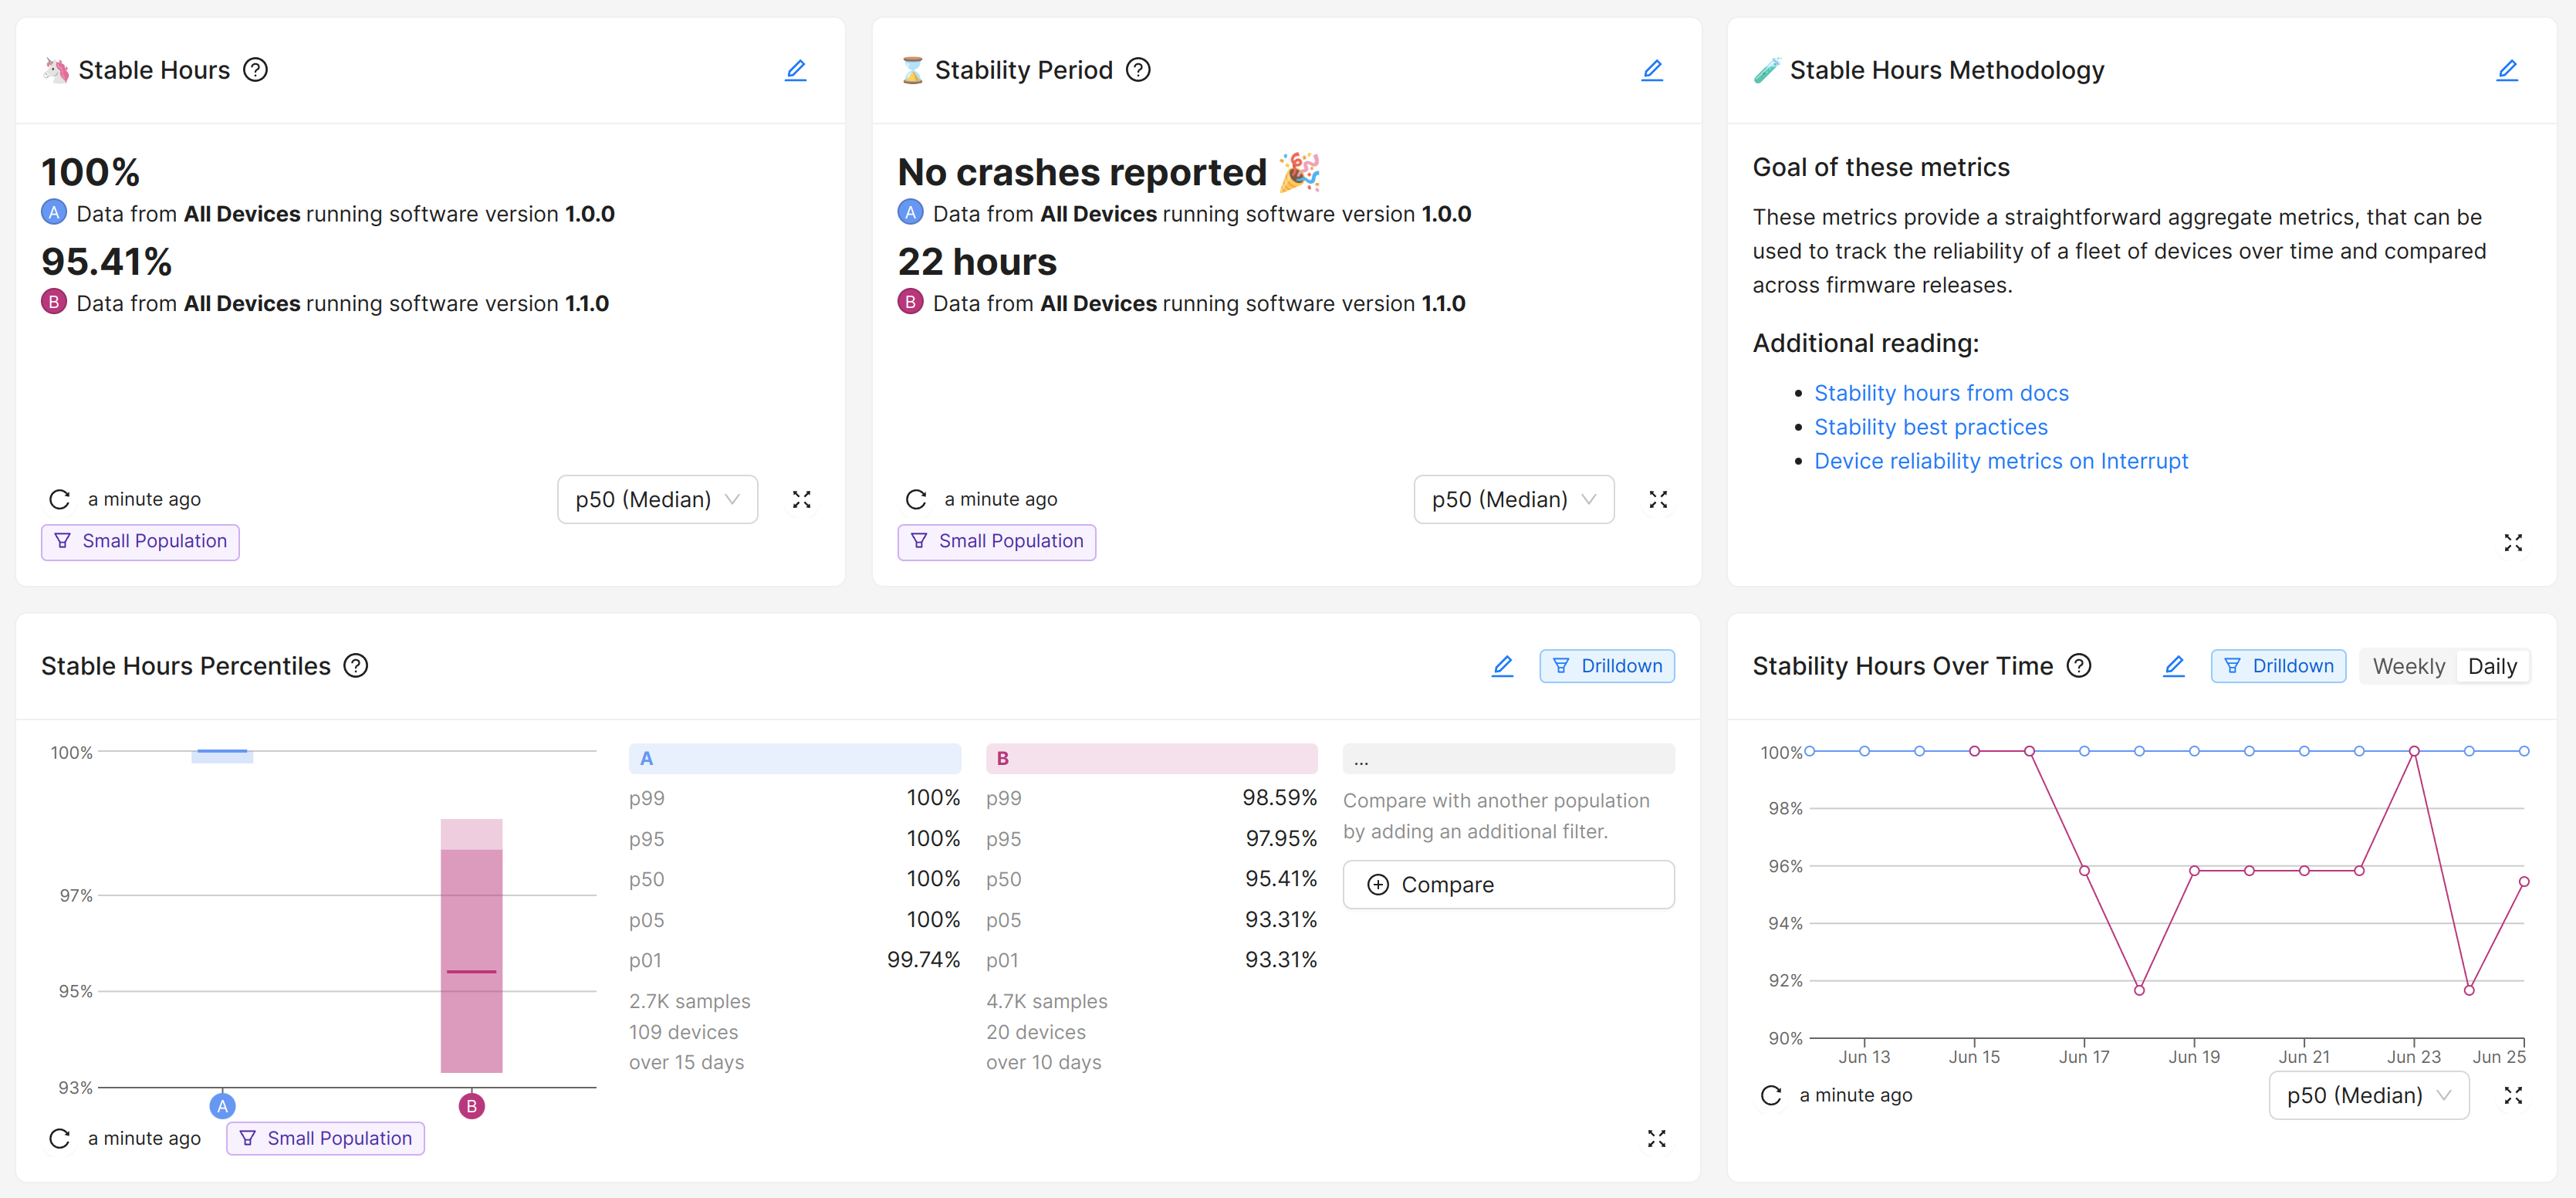Open Drilldown on Stable Hours Percentiles
This screenshot has width=2576, height=1198.
pos(1607,666)
